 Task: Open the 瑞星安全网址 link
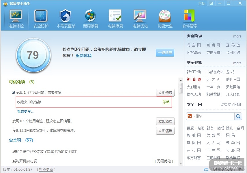[x=231, y=105]
